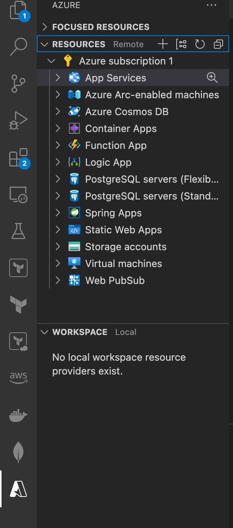Click the zoom-in icon on App Services

[x=212, y=78]
